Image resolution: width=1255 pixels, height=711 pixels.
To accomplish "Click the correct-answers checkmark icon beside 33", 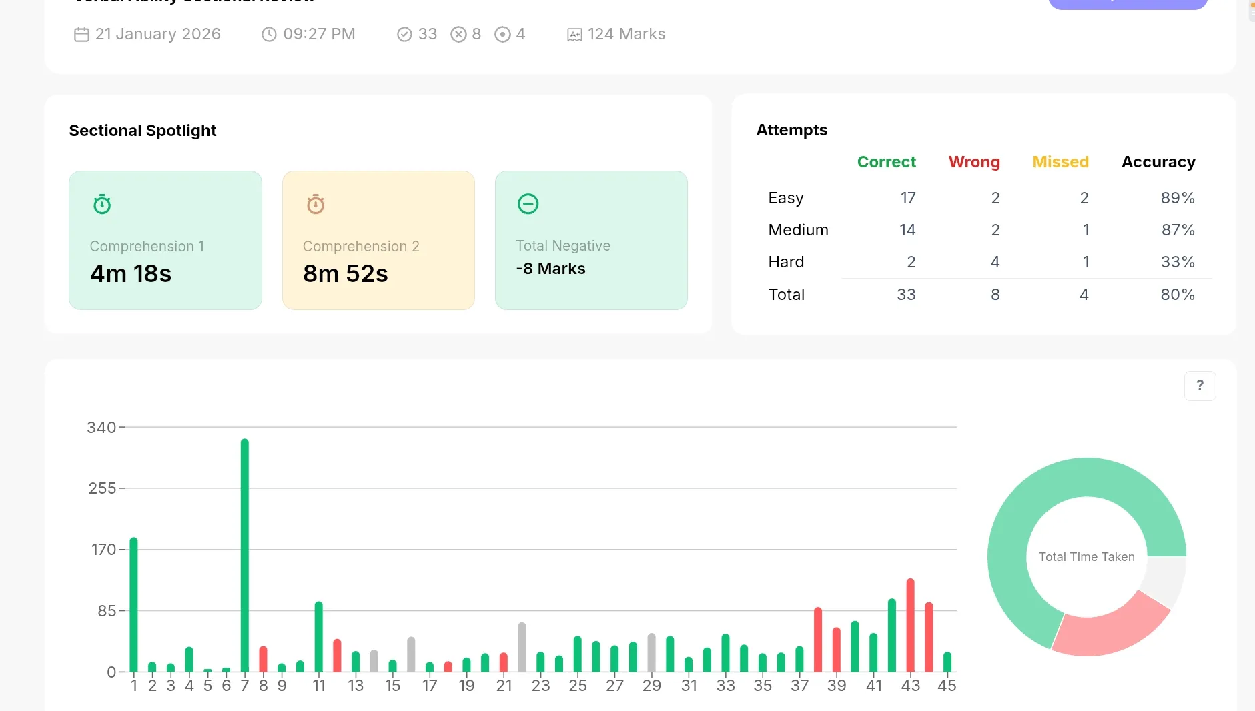I will click(404, 35).
